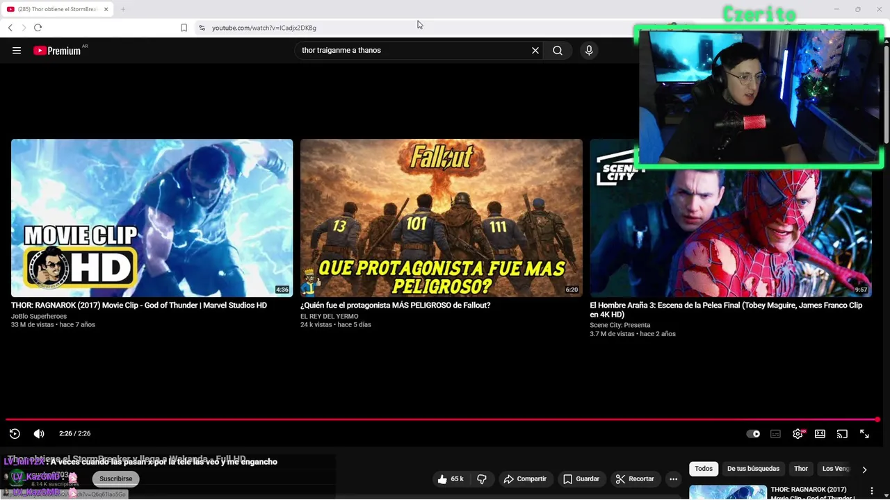Select the Los Veng filter chip

[836, 469]
